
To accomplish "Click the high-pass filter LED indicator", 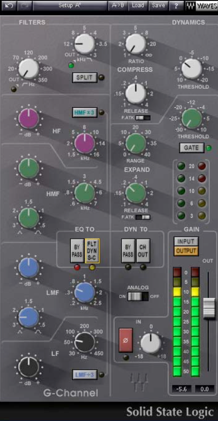I will [x=14, y=90].
